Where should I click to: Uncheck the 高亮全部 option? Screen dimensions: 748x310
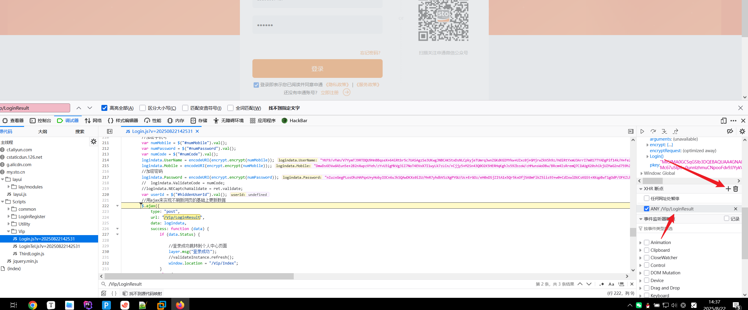[x=104, y=108]
